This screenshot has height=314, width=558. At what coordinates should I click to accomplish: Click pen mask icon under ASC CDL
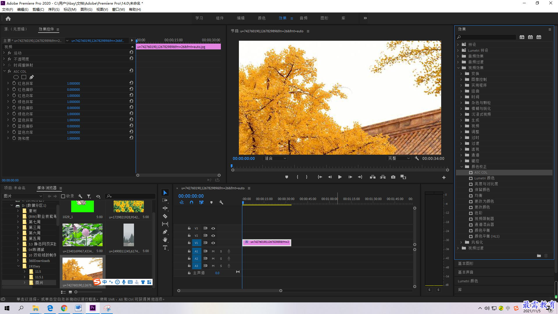click(x=32, y=77)
